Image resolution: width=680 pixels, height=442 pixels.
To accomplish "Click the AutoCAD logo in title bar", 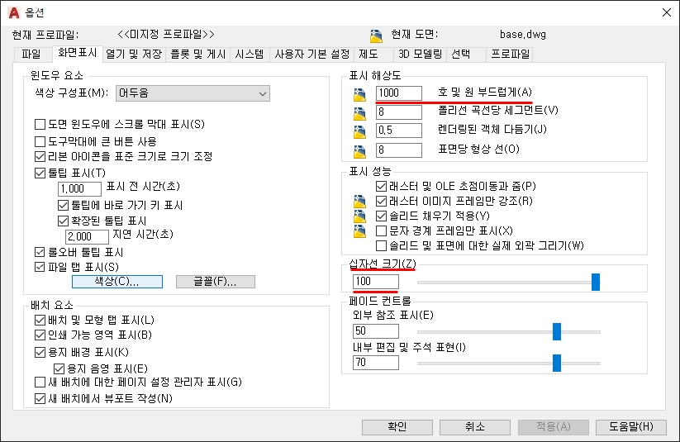I will pos(14,12).
